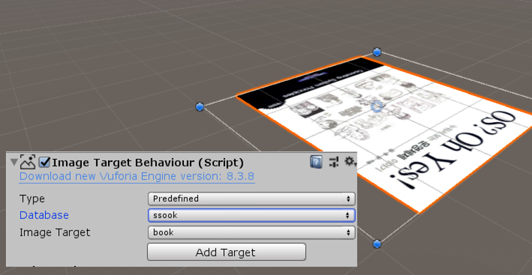Open the component help reference book icon
532x275 pixels.
[x=316, y=162]
